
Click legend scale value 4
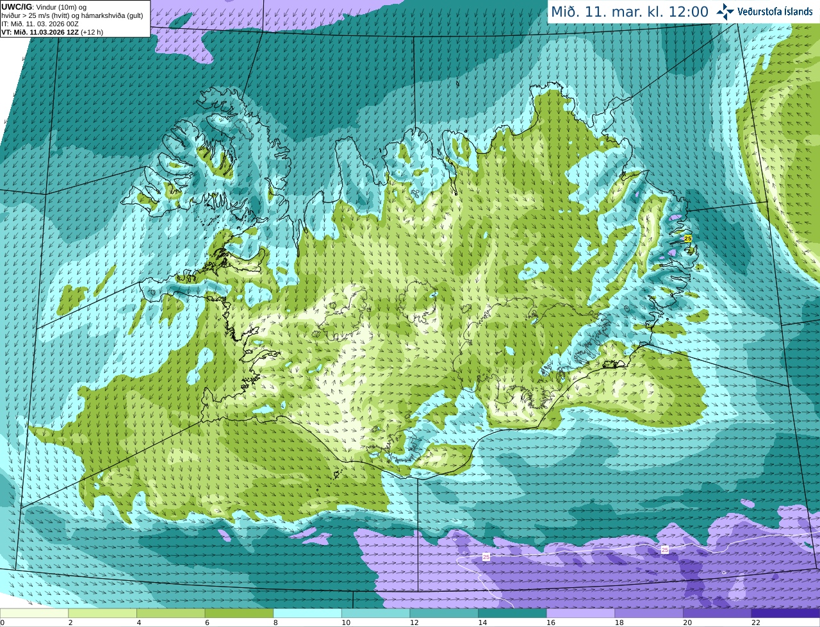[139, 623]
